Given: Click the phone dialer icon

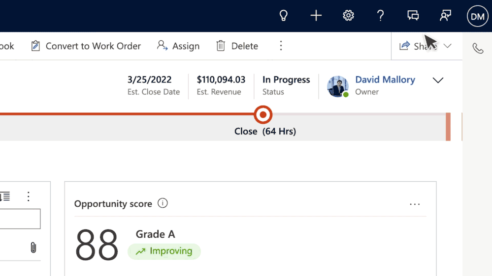Looking at the screenshot, I should coord(478,49).
